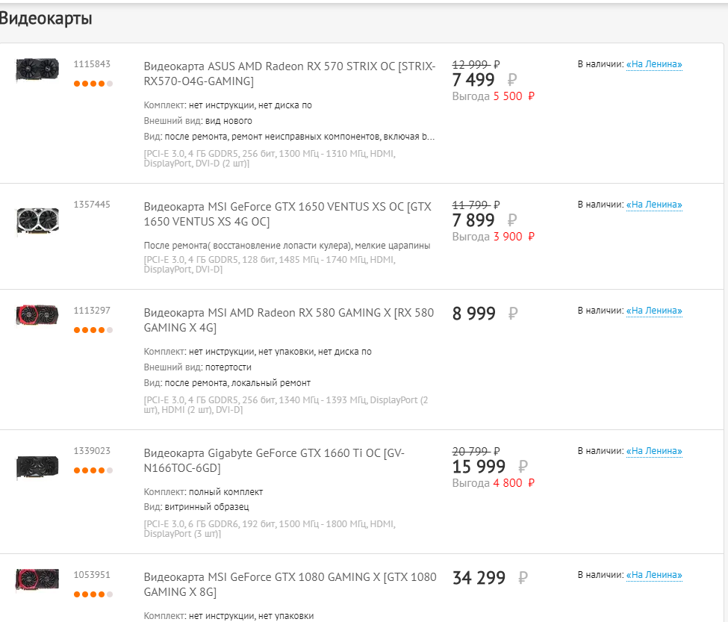Screen dimensions: 728x622
Task: Open the MSI GeForce GTX 1650 VENTUS XS OC title
Action: click(287, 214)
